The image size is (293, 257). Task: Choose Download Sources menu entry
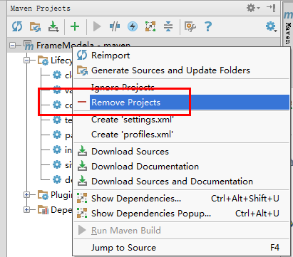[182, 152]
